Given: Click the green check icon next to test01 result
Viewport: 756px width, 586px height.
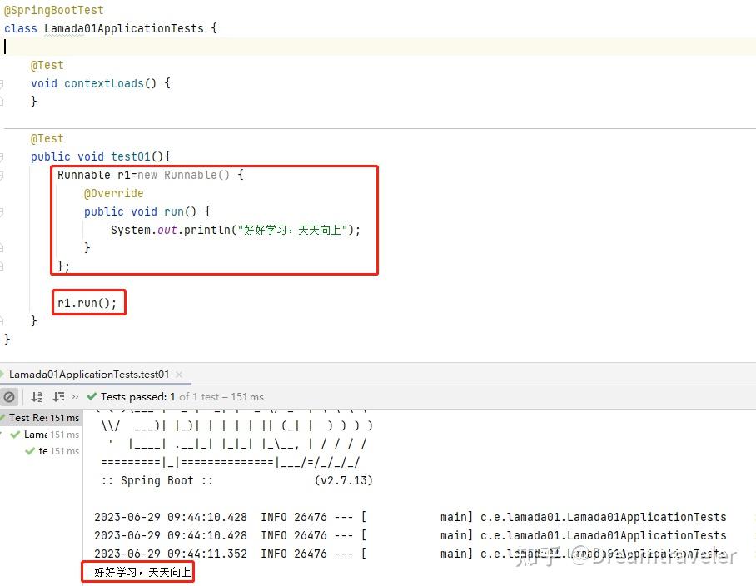Looking at the screenshot, I should [x=29, y=450].
